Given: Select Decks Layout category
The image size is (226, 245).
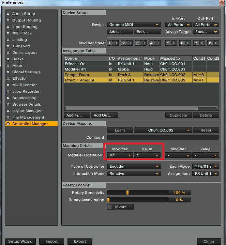Looking at the screenshot, I should (x=25, y=53).
